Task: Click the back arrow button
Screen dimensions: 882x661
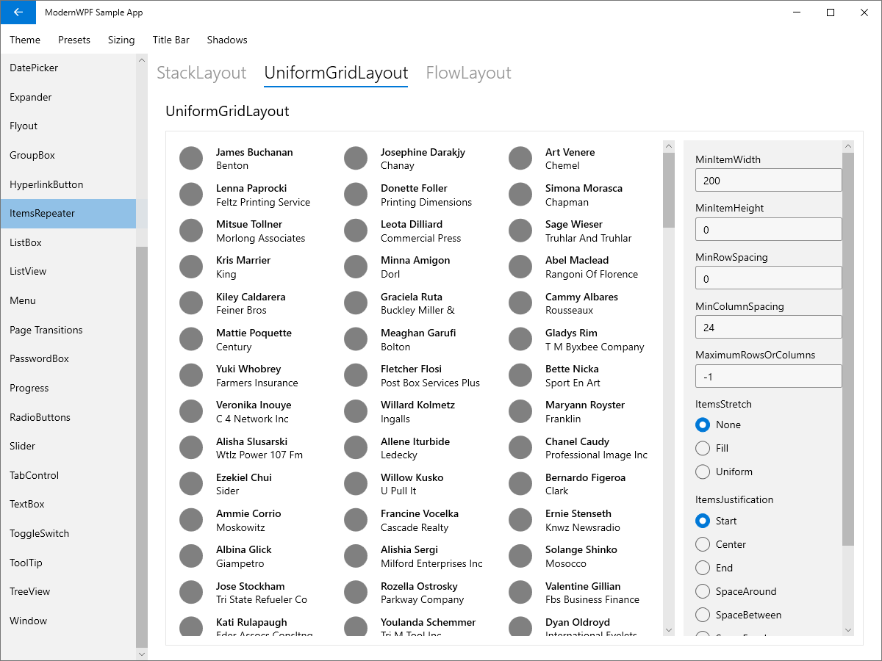Action: tap(18, 12)
